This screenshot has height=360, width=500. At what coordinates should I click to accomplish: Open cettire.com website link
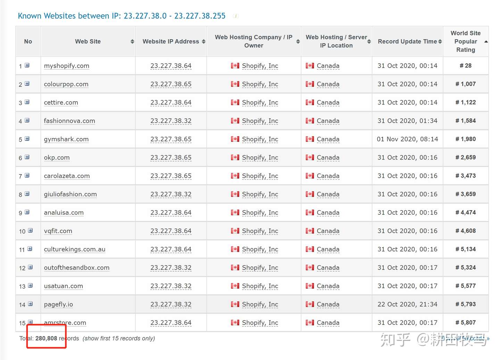pyautogui.click(x=61, y=103)
